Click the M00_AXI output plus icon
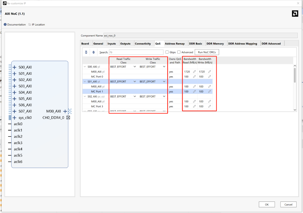This screenshot has height=213, width=303. point(65,111)
